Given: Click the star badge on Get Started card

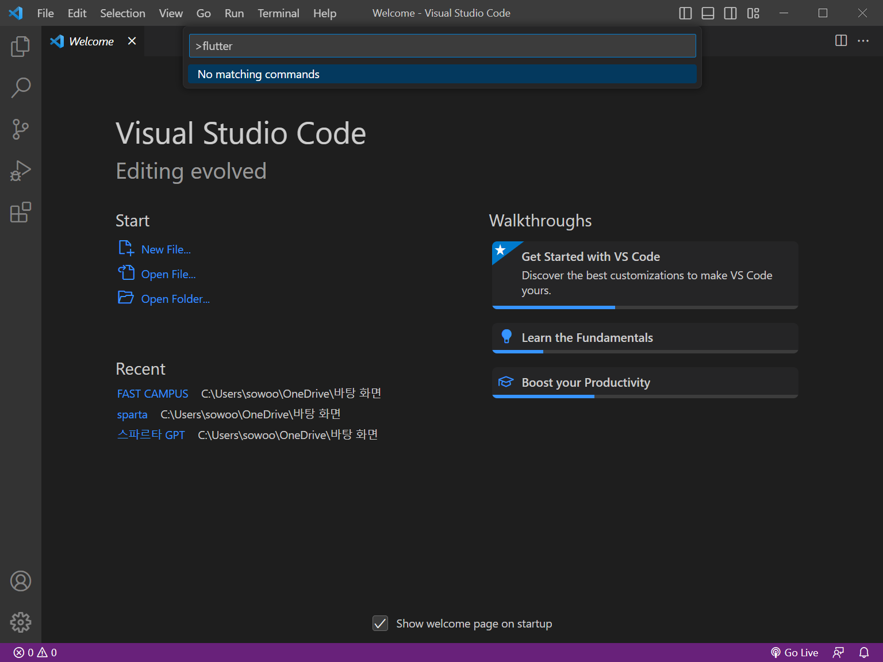Looking at the screenshot, I should [501, 250].
